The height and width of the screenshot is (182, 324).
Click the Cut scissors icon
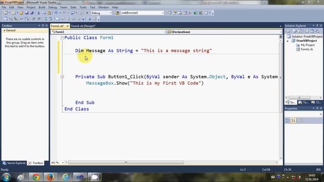tap(38, 13)
